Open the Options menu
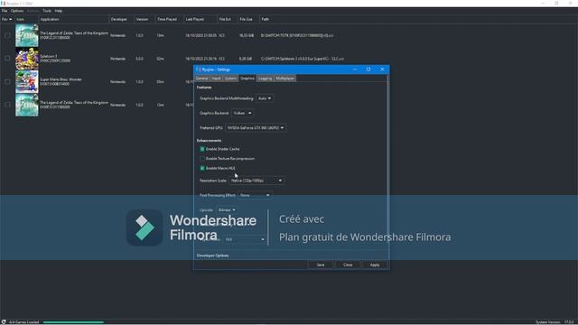 click(x=17, y=11)
